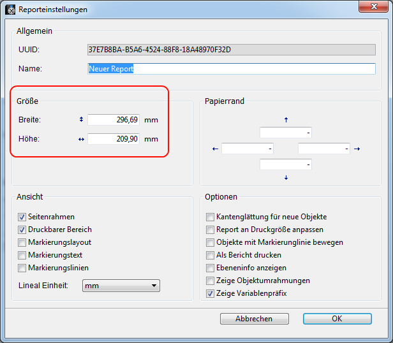Toggle Kantenglättung für neue Objekte
Screen dimensions: 393x343
coord(210,217)
